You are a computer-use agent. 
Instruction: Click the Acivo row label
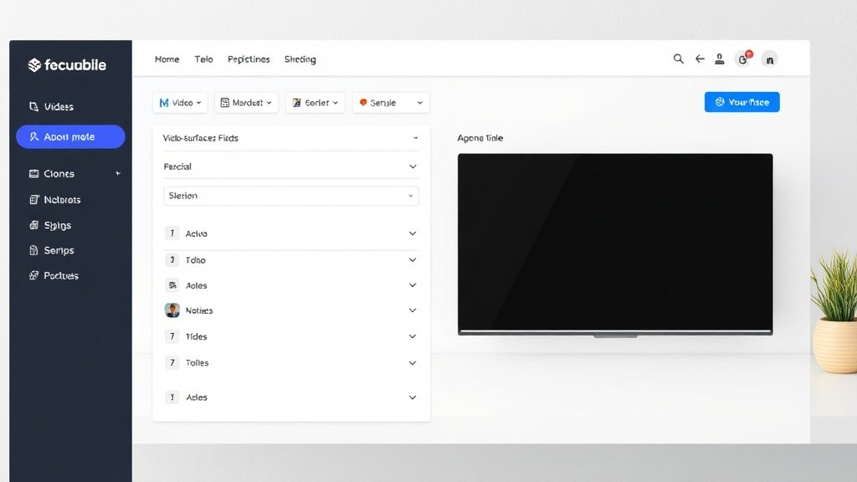tap(196, 234)
